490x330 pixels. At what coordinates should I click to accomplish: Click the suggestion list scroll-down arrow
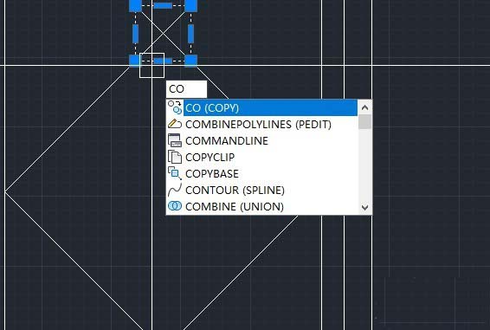click(x=364, y=207)
